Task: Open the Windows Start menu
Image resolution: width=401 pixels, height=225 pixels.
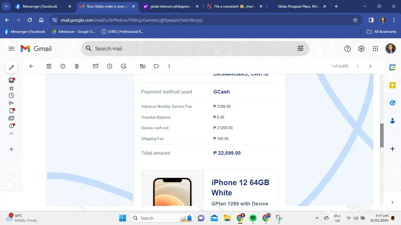Action: 122,218
